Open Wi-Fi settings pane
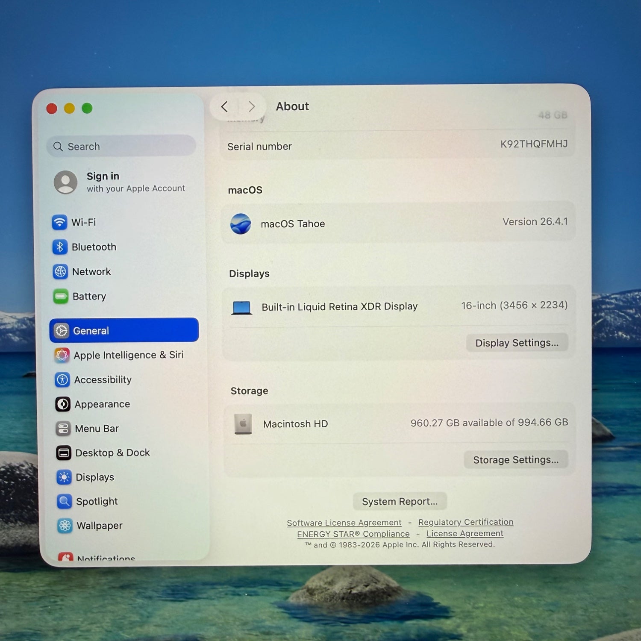 (x=124, y=222)
